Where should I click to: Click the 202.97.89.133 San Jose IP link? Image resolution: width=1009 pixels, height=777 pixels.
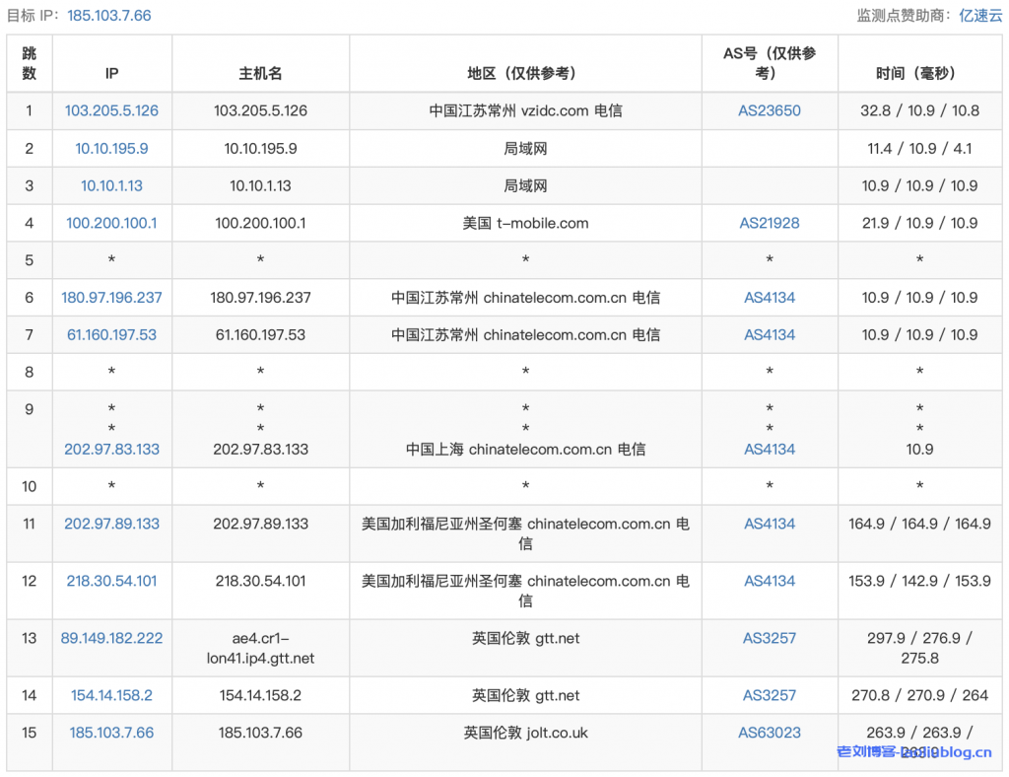(111, 524)
